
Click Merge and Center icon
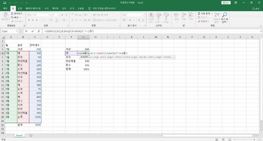tap(95, 20)
